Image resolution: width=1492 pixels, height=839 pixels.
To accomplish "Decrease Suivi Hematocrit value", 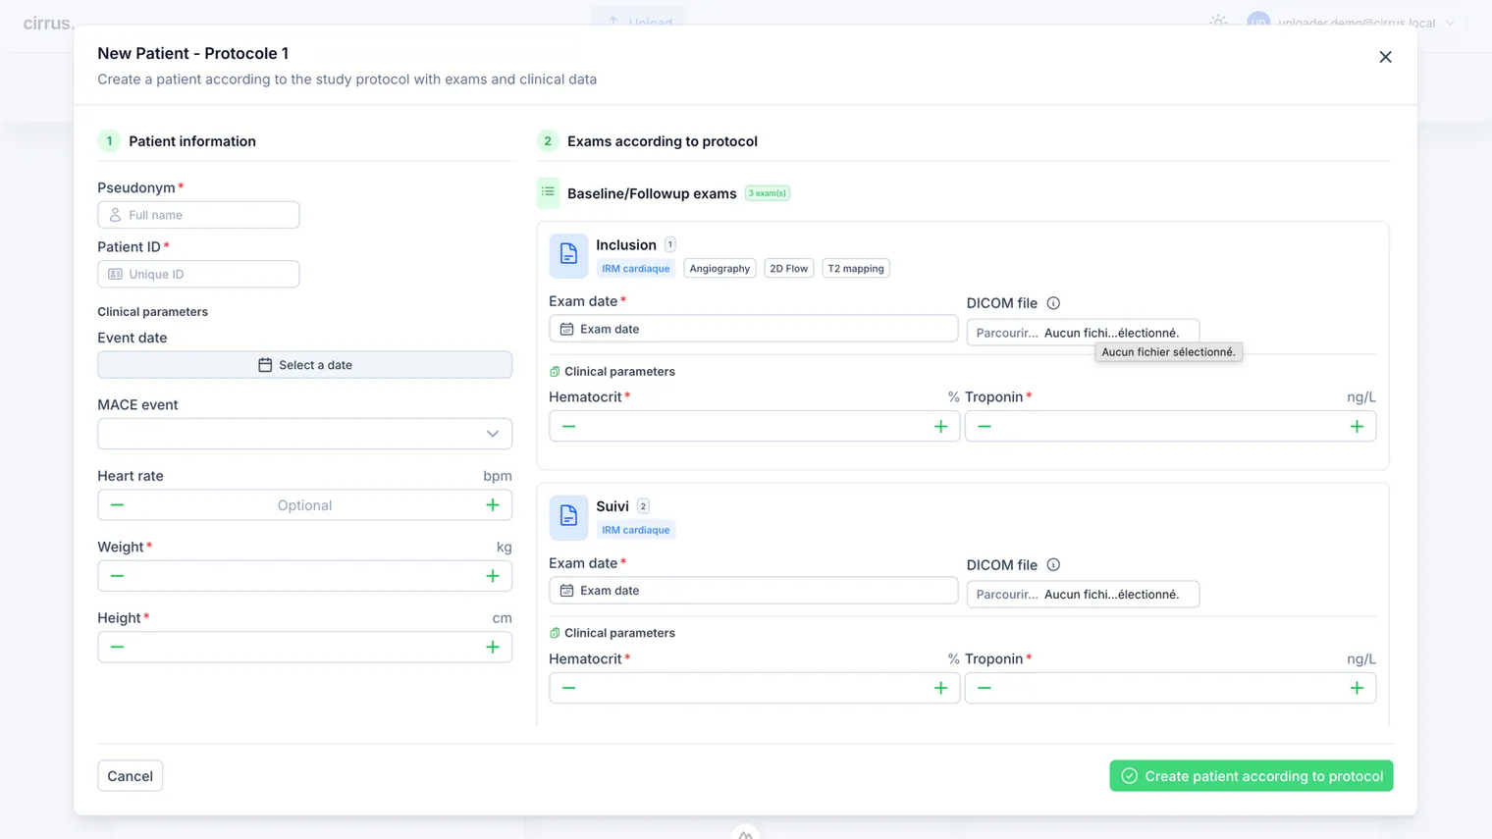I will click(x=568, y=688).
